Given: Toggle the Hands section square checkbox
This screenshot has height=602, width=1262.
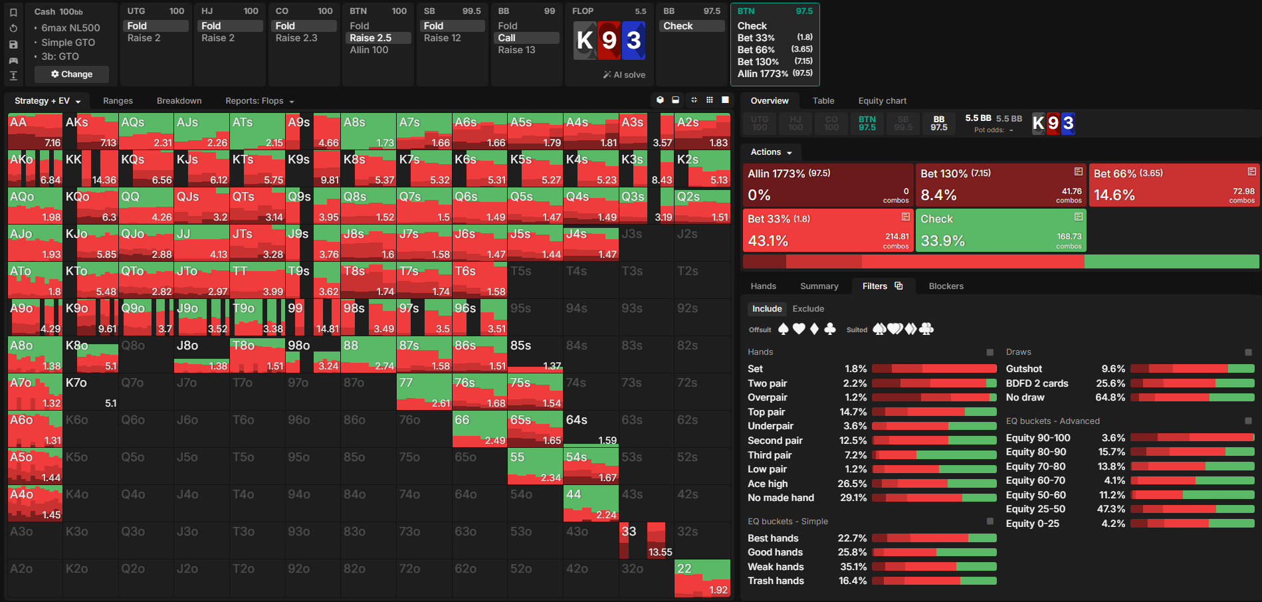Looking at the screenshot, I should pyautogui.click(x=990, y=352).
